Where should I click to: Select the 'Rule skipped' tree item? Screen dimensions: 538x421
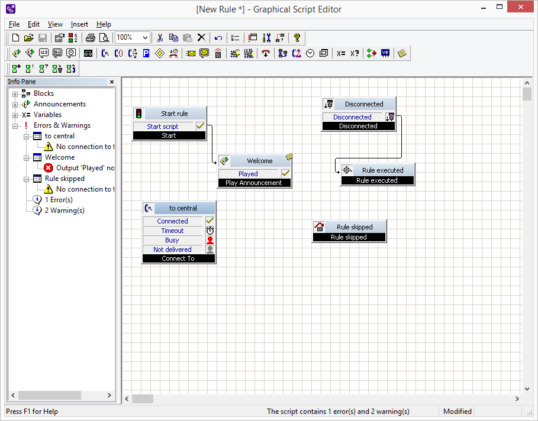point(65,179)
